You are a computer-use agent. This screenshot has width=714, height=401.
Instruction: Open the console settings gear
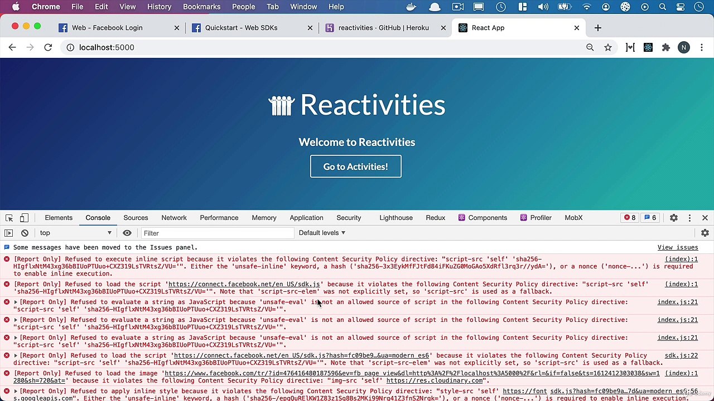point(705,233)
